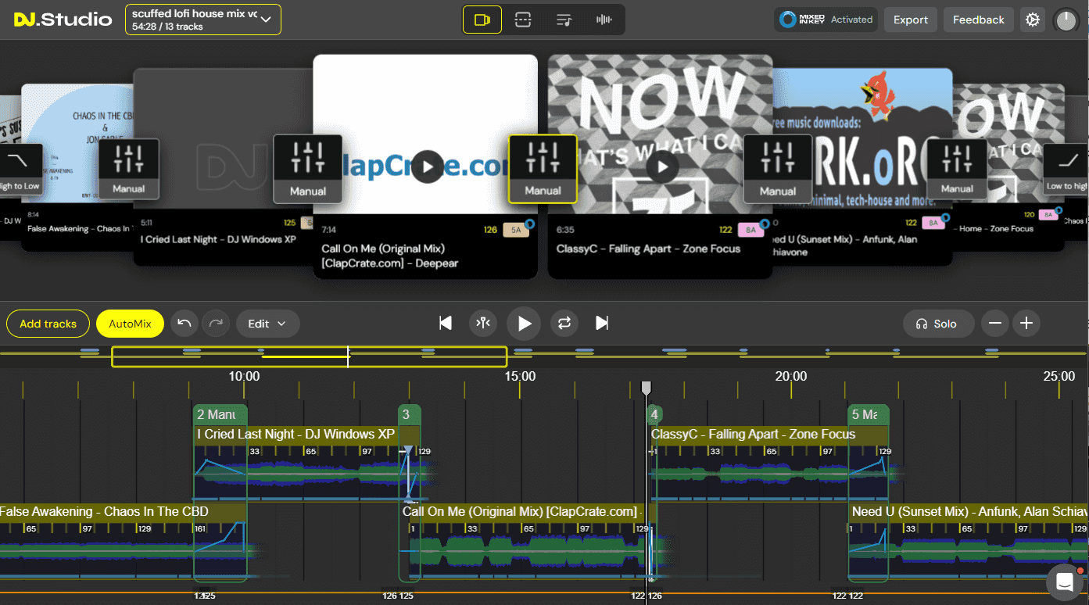Enable Solo headphone monitoring
Screen dimensions: 1089x605
(x=938, y=323)
